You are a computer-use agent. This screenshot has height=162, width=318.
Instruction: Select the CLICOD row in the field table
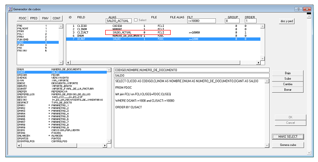[163, 26]
